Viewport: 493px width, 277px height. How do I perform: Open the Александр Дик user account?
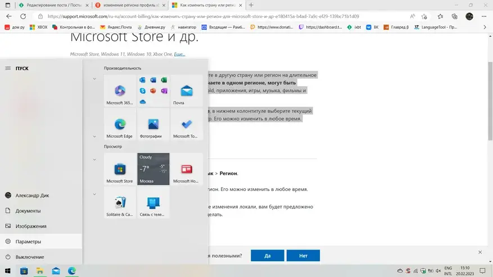[x=41, y=196]
